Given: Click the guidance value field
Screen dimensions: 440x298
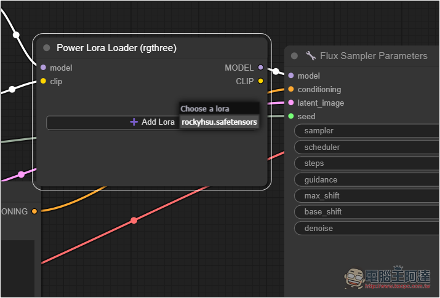Looking at the screenshot, I should coord(367,180).
